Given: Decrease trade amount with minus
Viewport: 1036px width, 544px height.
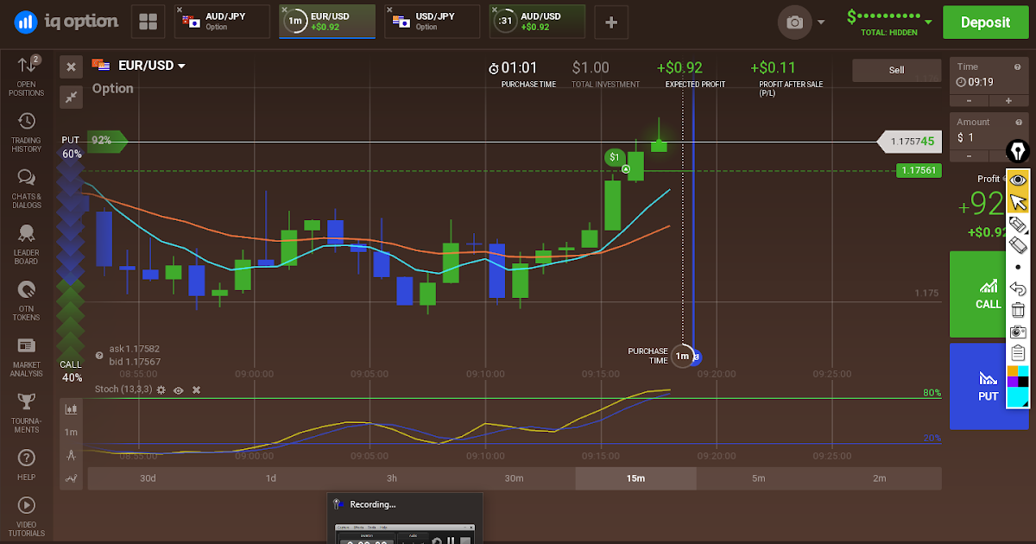Looking at the screenshot, I should (968, 156).
